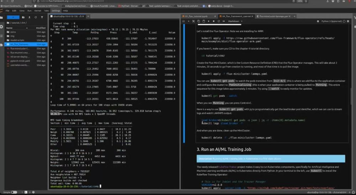The height and width of the screenshot is (195, 356).
Task: Cut the selected cell with scissors icon
Action: point(193,21)
